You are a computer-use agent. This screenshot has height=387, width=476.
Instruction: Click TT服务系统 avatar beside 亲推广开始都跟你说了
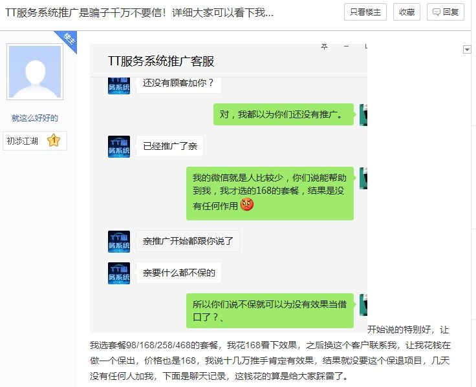point(119,242)
